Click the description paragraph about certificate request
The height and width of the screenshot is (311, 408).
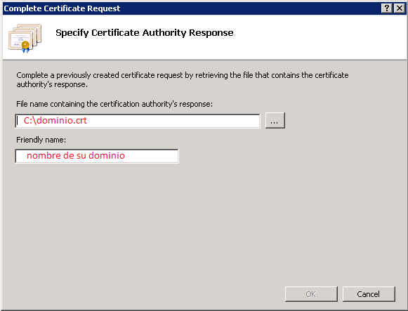[x=182, y=79]
